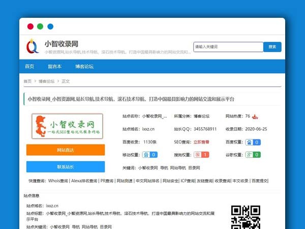Click 博客论坛 in the breadcrumb
The image size is (305, 229).
coord(46,81)
